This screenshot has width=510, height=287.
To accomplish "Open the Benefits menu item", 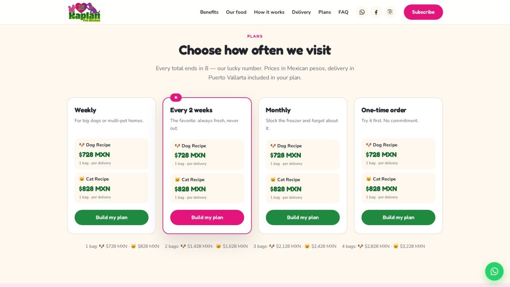I will (x=209, y=12).
